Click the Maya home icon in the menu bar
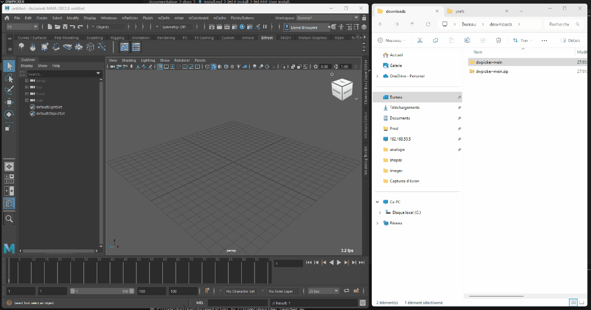591x310 pixels. (x=7, y=18)
